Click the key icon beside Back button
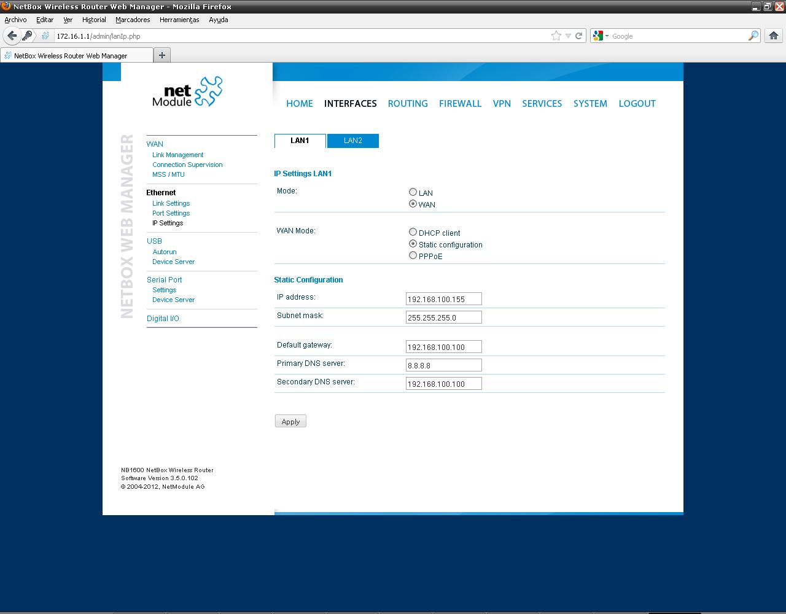786x614 pixels. 27,36
